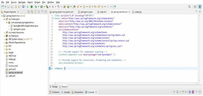This screenshot has width=203, height=96.
Task: Click the Search magnifier icon at top right
Action: tap(190, 7)
